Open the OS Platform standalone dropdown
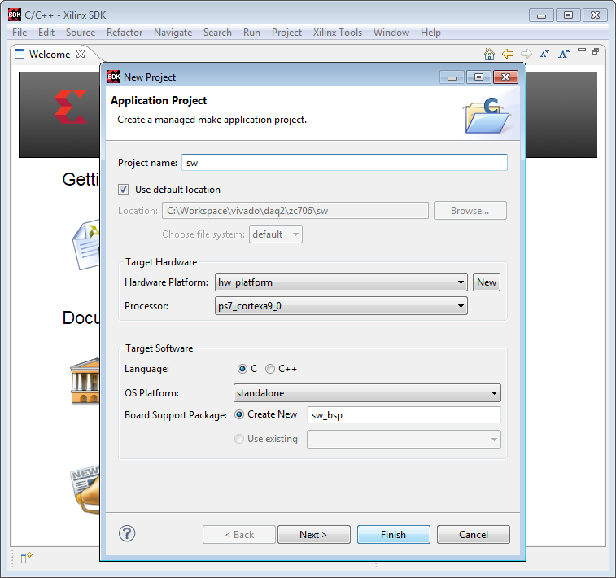Image resolution: width=616 pixels, height=578 pixels. (367, 393)
